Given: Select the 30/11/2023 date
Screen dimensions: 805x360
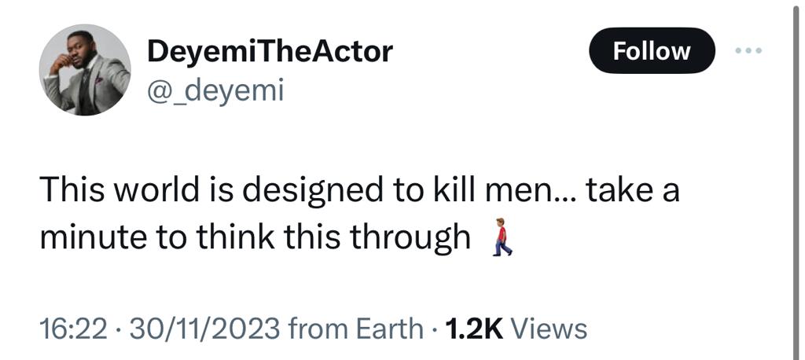Looking at the screenshot, I should [204, 329].
